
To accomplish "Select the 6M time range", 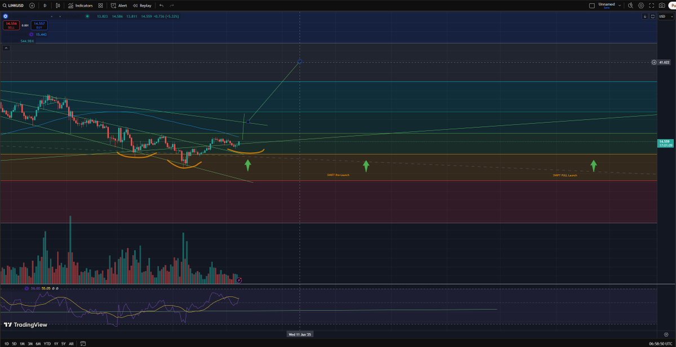I will (38, 343).
